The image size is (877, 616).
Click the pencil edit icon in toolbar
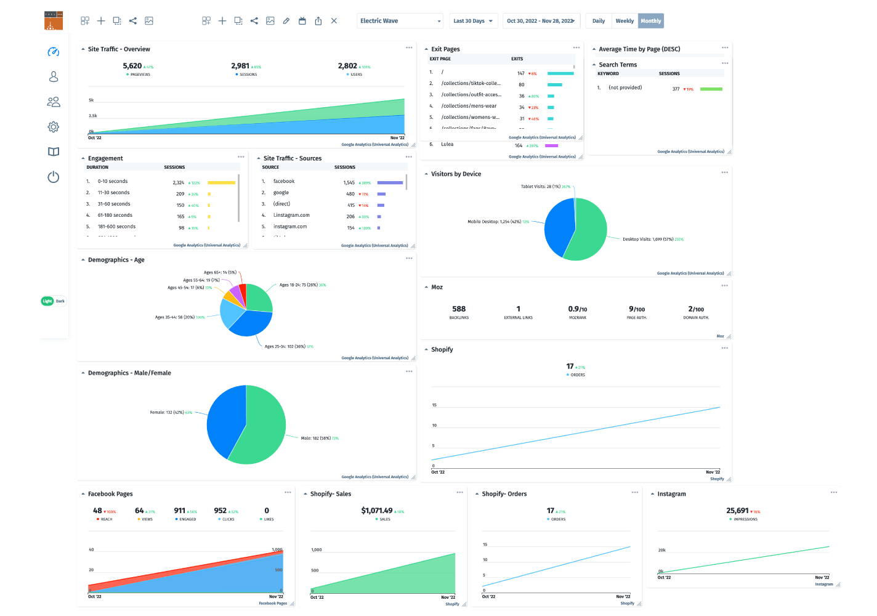point(286,21)
